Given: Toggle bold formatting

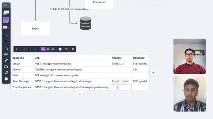Looking at the screenshot, I should pos(30,49).
